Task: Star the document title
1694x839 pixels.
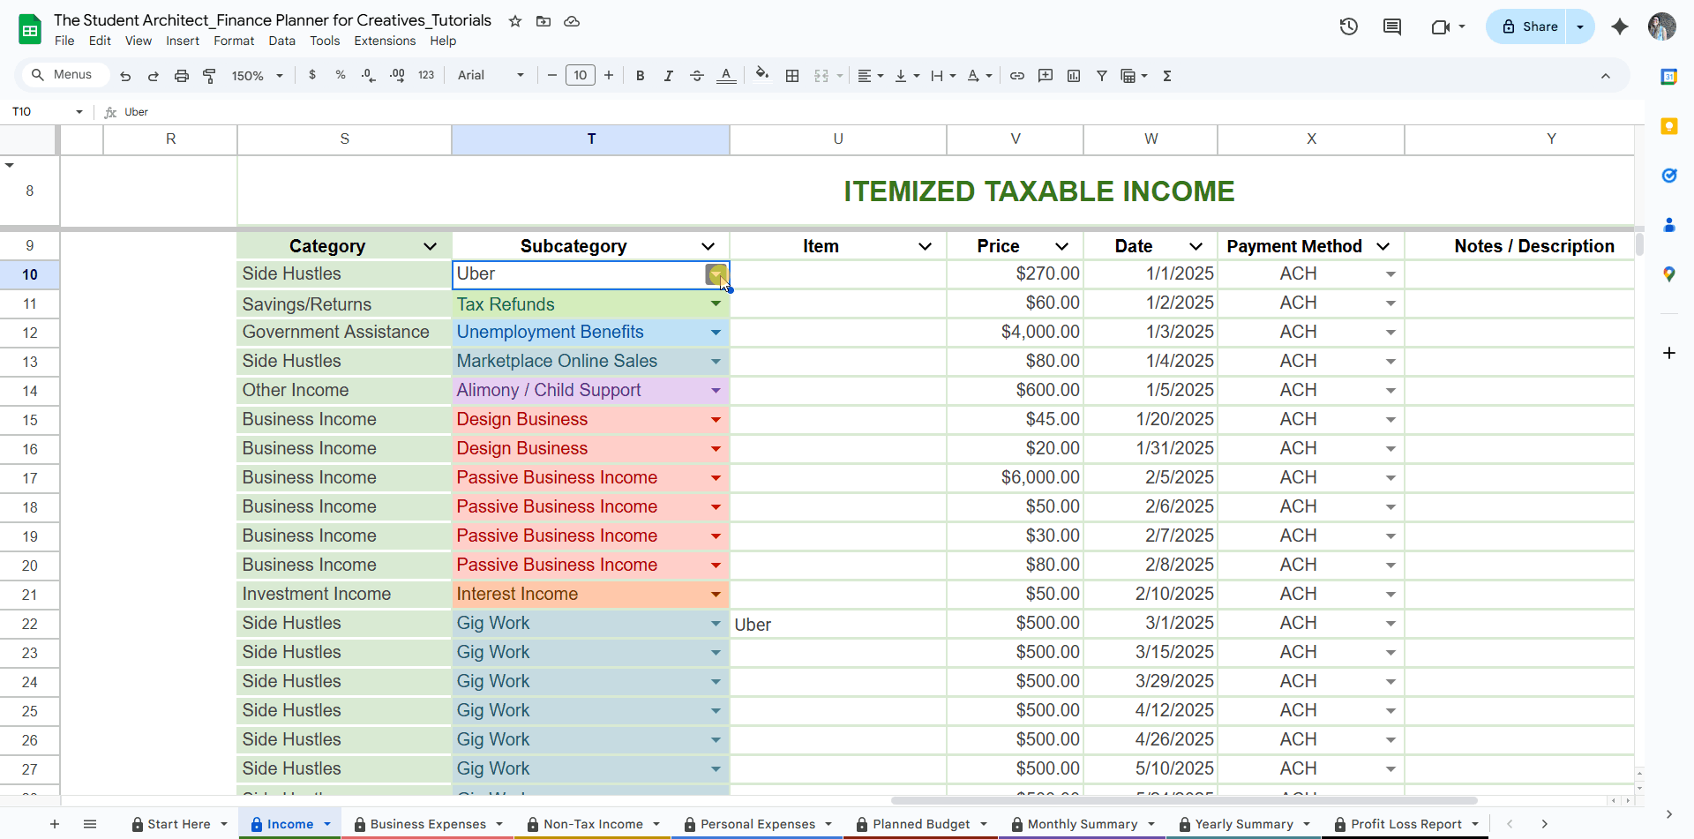Action: 515,21
